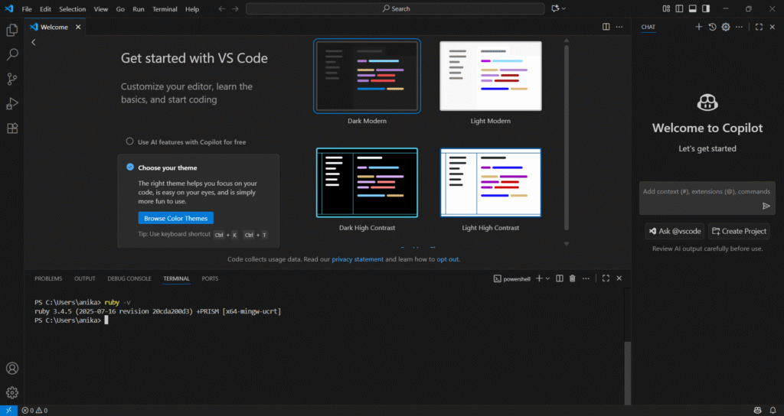Viewport: 784px width, 416px height.
Task: Split the powershell terminal
Action: (x=559, y=279)
